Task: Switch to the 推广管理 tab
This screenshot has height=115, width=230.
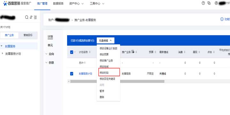Action: (x=42, y=4)
